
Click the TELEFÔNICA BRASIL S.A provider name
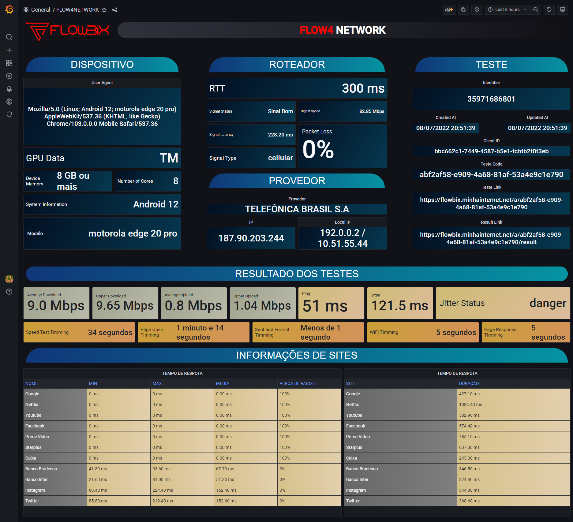click(x=297, y=209)
